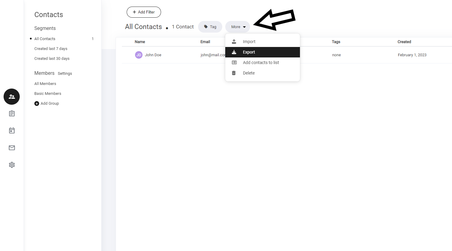Open the calendar icon in sidebar

coord(12,131)
